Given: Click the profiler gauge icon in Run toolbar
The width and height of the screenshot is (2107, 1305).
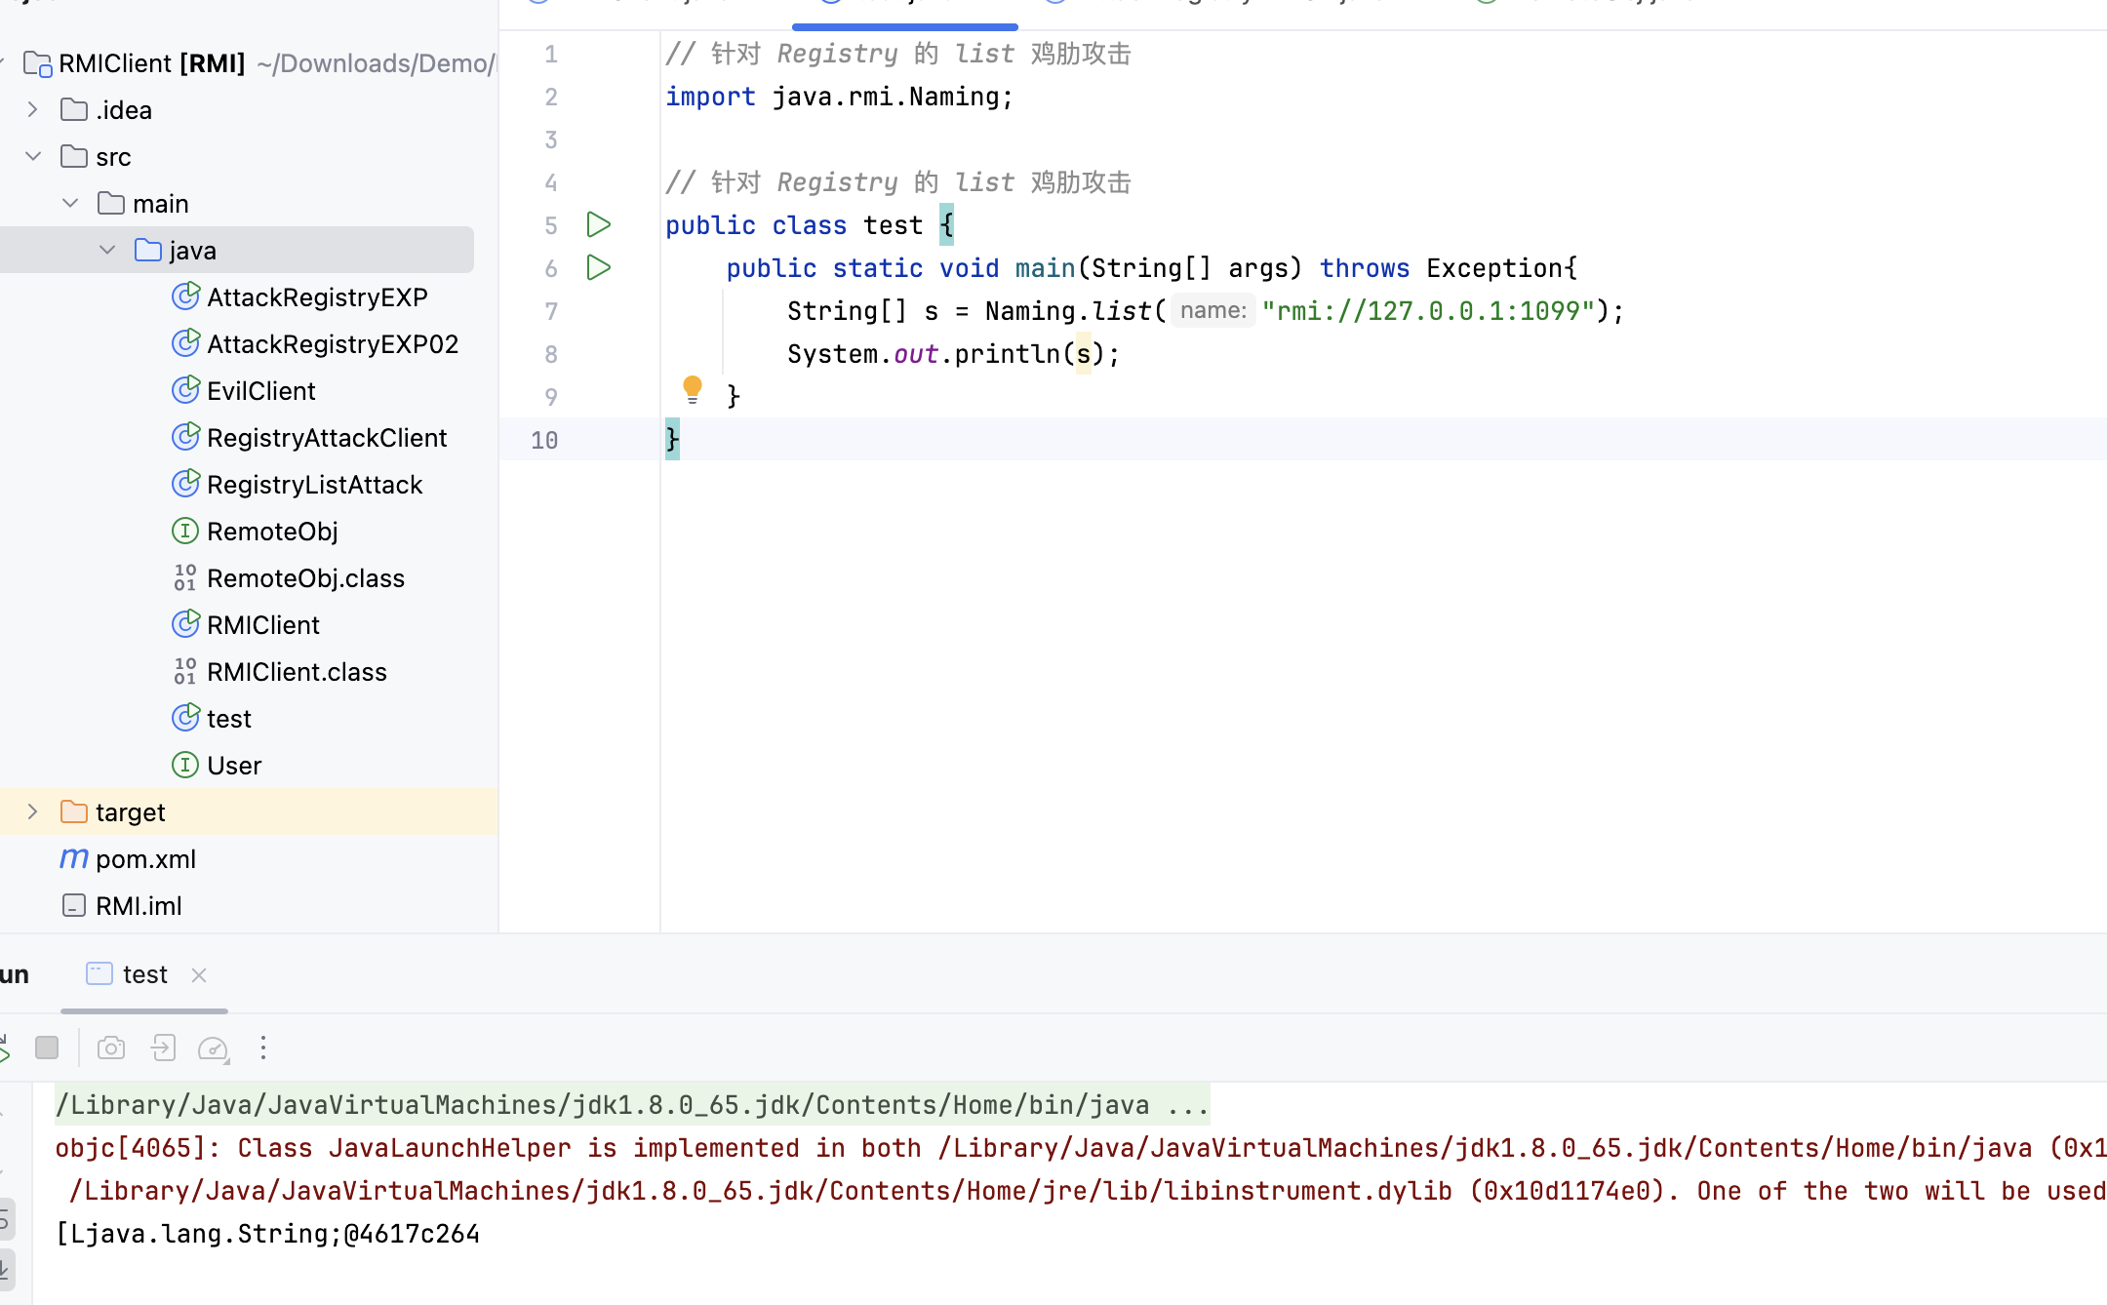Looking at the screenshot, I should click(x=213, y=1048).
